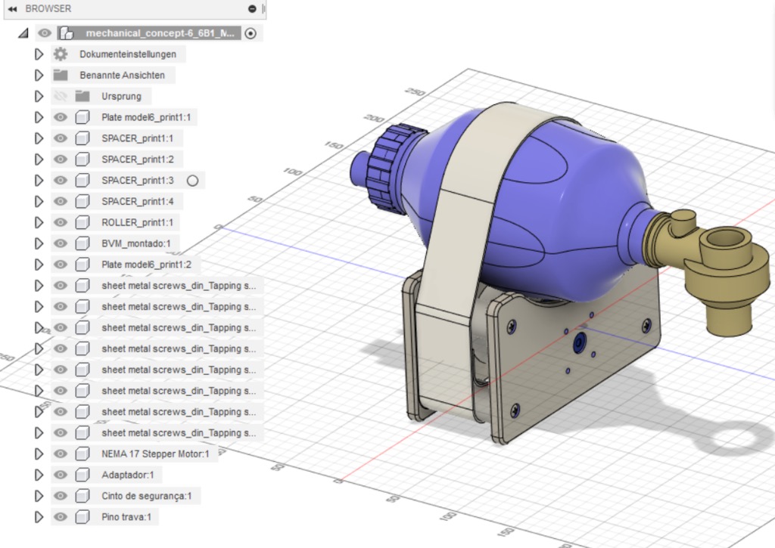Expand Adaptador:1 component
Image resolution: width=775 pixels, height=548 pixels.
39,475
